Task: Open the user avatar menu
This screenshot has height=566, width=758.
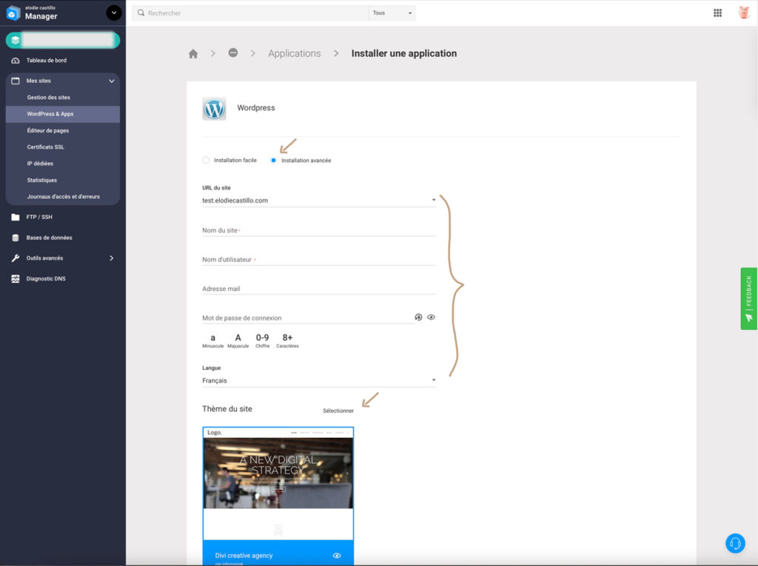Action: pyautogui.click(x=743, y=13)
